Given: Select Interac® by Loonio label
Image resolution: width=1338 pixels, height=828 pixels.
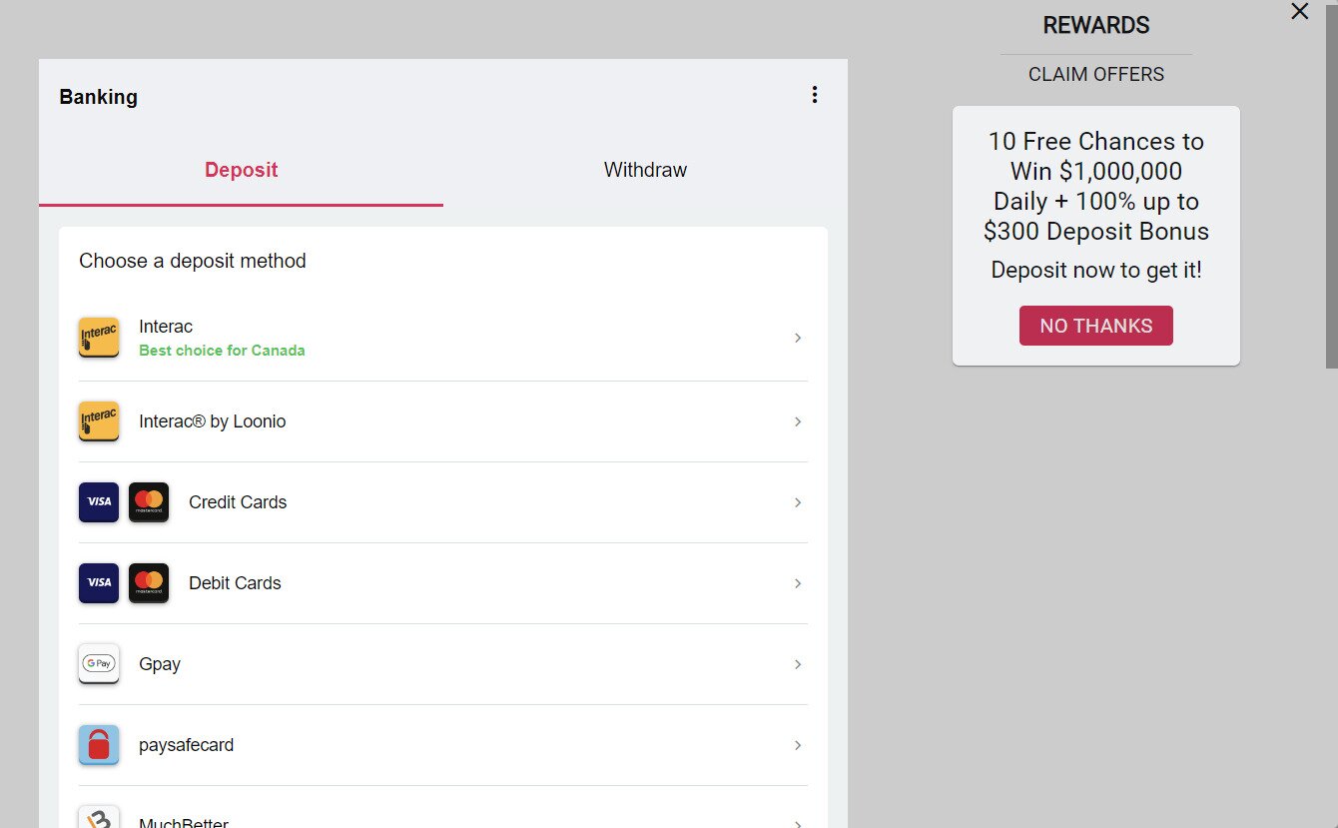Looking at the screenshot, I should [x=213, y=421].
